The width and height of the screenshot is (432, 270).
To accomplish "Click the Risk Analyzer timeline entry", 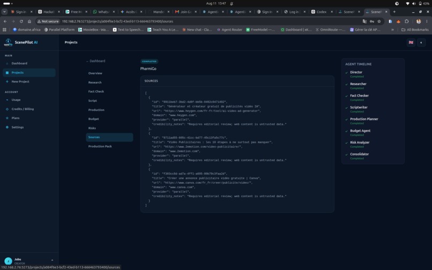I will 360,142.
